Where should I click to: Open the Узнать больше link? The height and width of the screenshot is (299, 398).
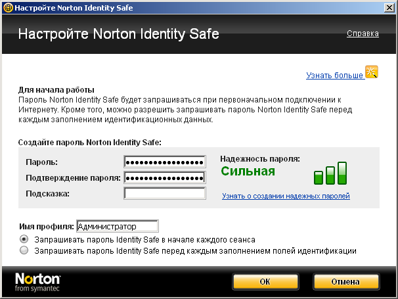[335, 75]
